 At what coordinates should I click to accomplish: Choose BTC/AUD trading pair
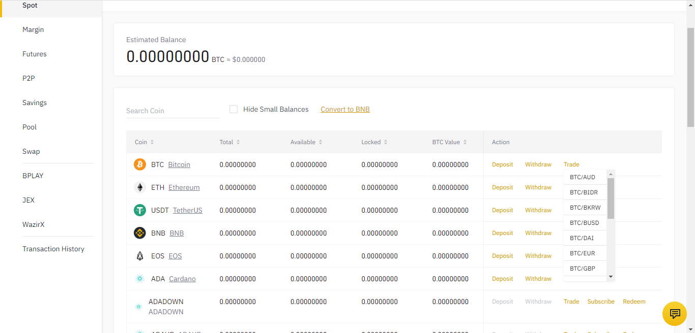(x=585, y=177)
